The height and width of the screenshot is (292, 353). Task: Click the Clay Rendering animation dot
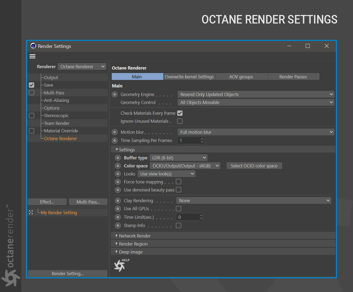click(x=118, y=201)
